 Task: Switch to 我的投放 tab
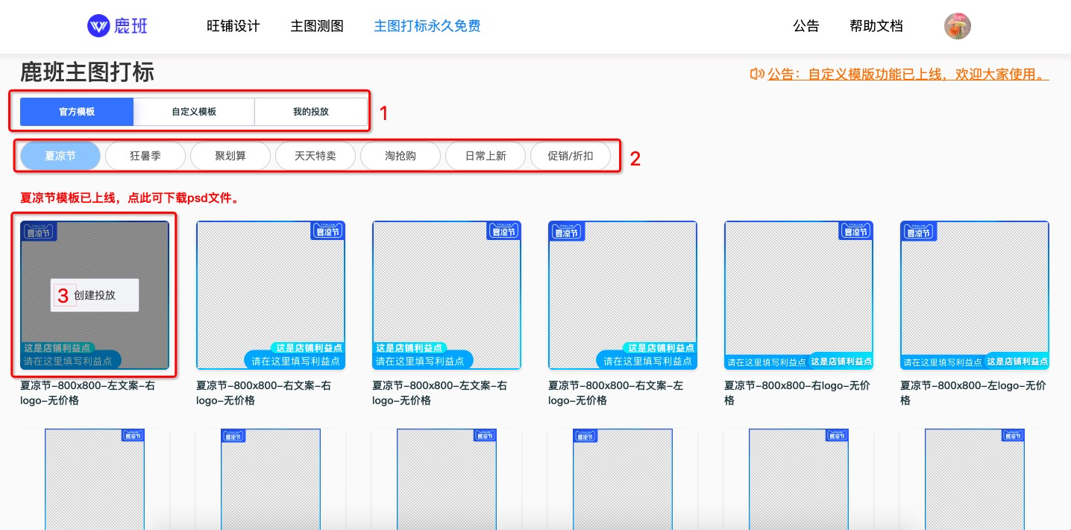pos(310,112)
